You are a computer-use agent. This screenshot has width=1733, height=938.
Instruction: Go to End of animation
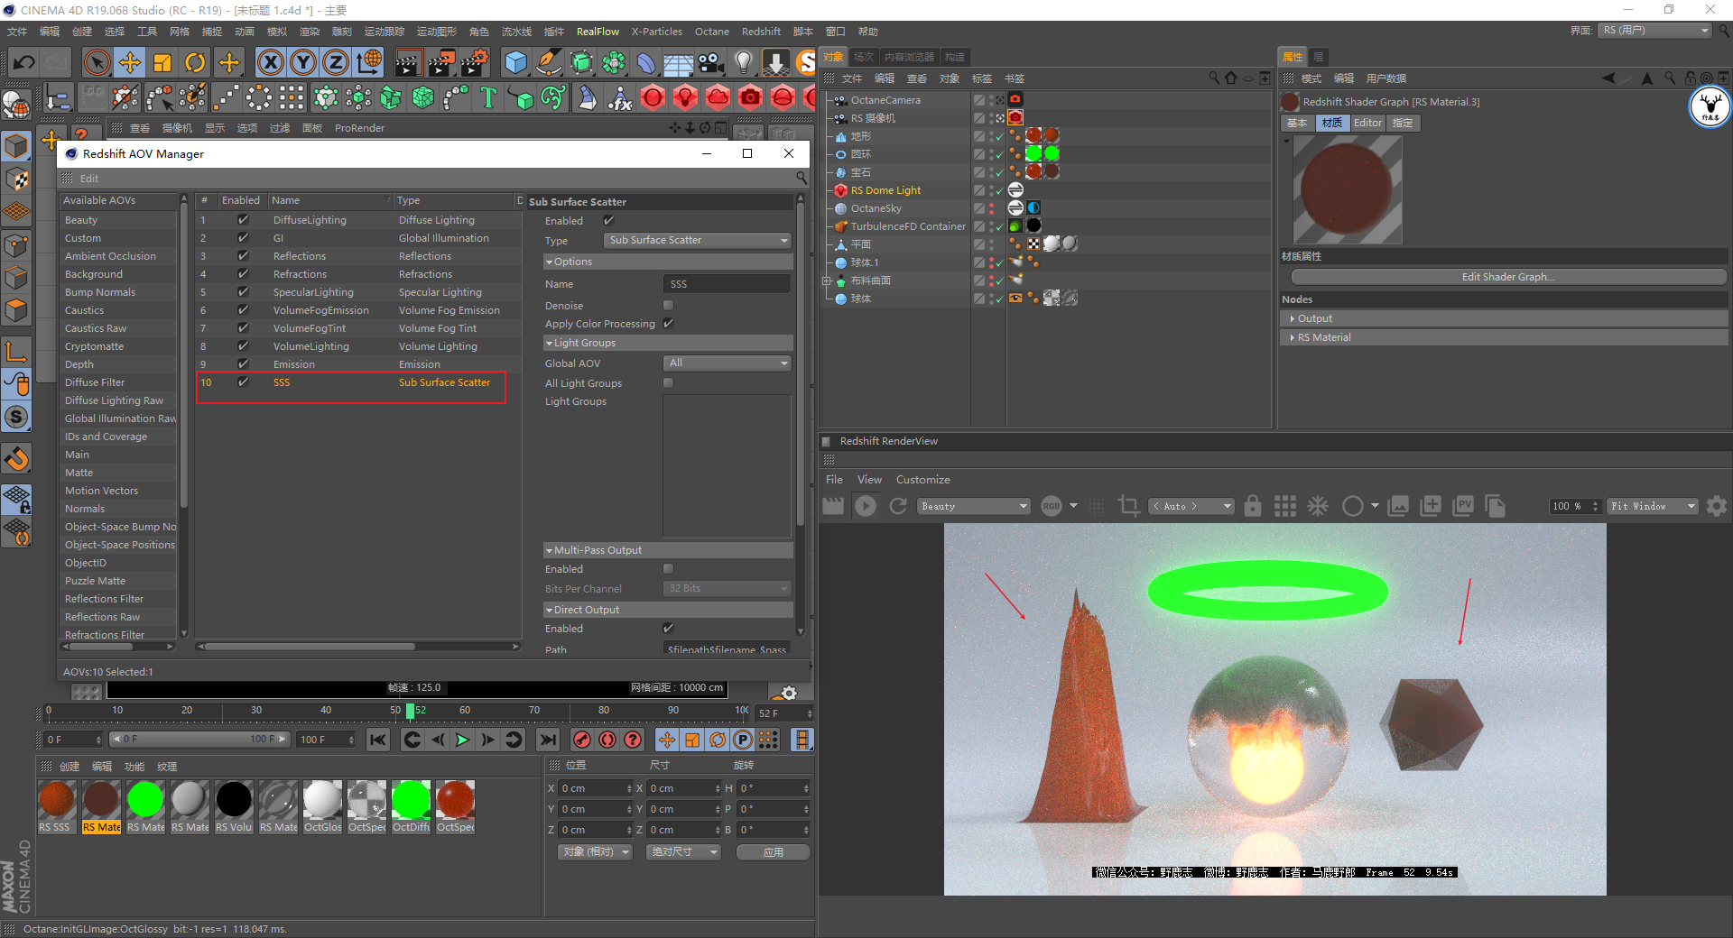(x=547, y=740)
